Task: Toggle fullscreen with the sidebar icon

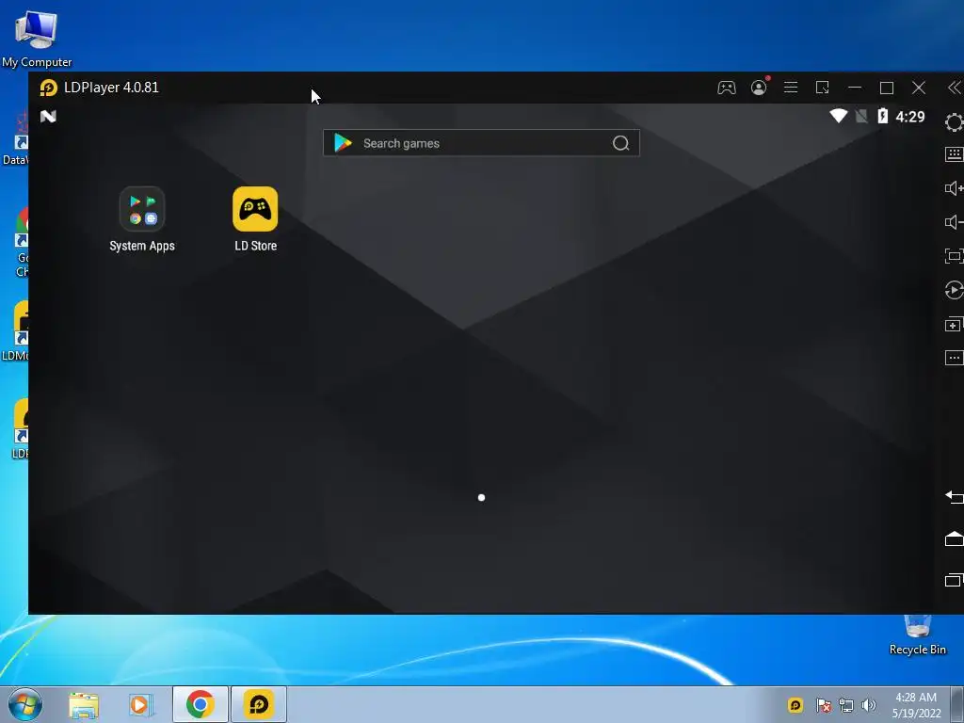Action: pyautogui.click(x=955, y=256)
